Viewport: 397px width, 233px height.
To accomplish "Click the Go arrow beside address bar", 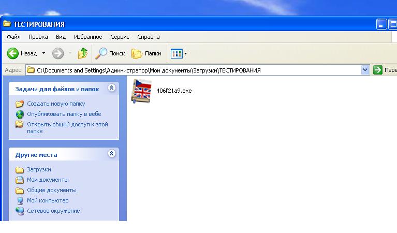I will 378,70.
